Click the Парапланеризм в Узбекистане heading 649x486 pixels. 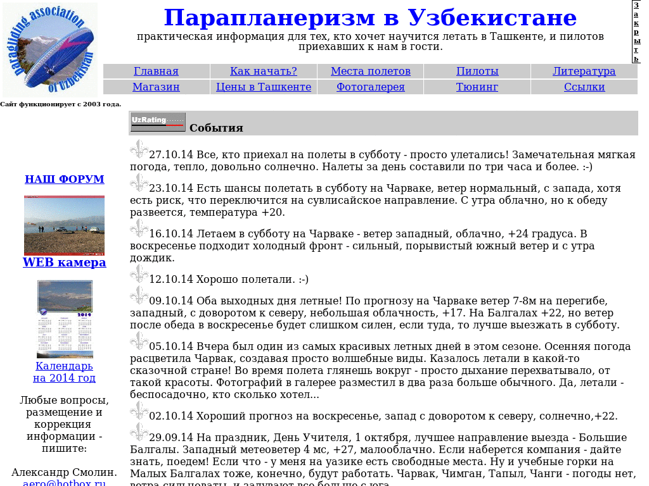click(370, 17)
